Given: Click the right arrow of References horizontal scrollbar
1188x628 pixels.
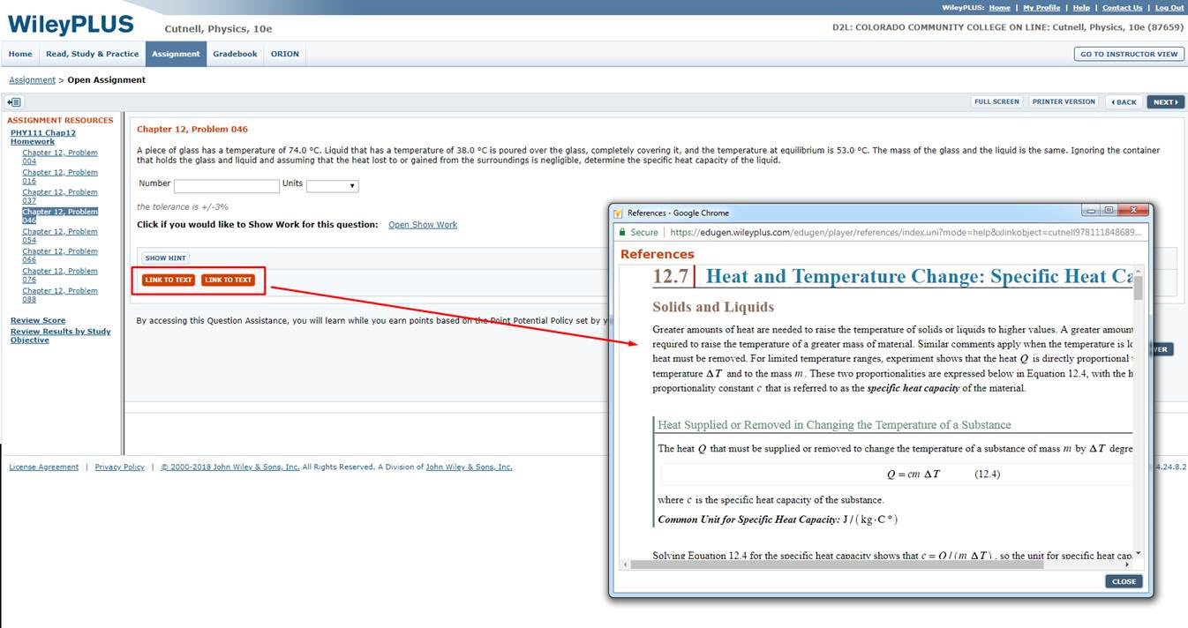Looking at the screenshot, I should 1127,564.
